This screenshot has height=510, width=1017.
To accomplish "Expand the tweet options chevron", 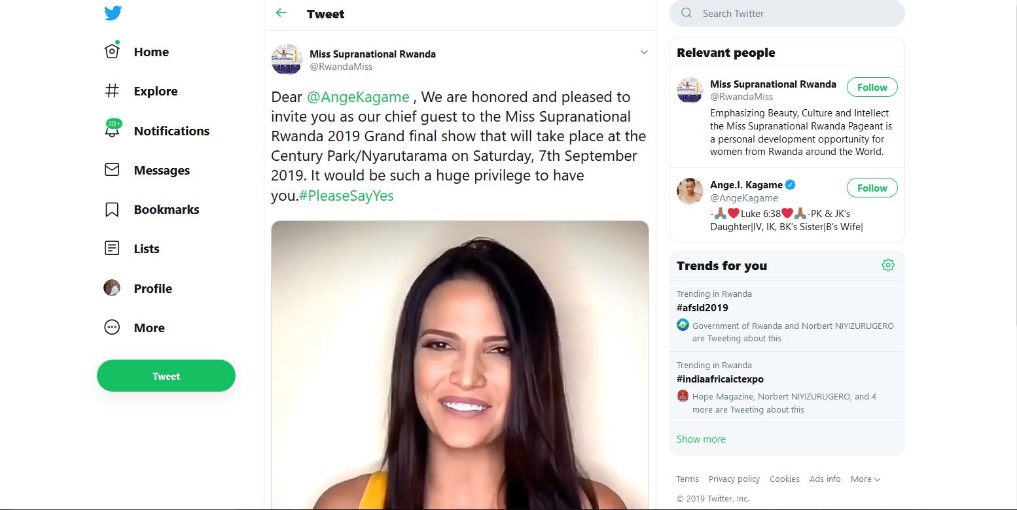I will [x=644, y=52].
